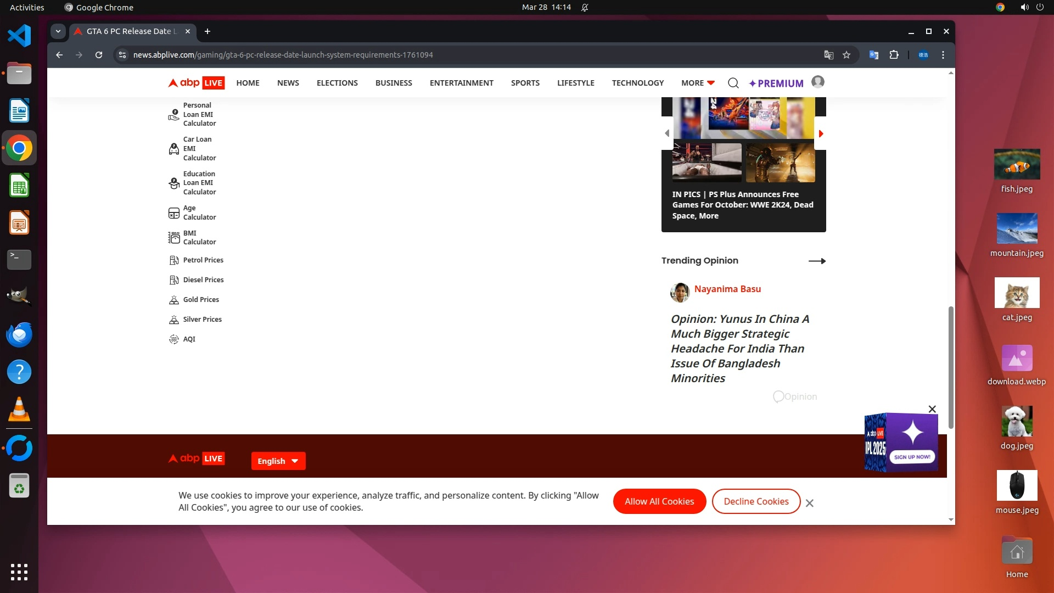Viewport: 1054px width, 593px height.
Task: Expand the MORE navigation dropdown
Action: point(698,83)
